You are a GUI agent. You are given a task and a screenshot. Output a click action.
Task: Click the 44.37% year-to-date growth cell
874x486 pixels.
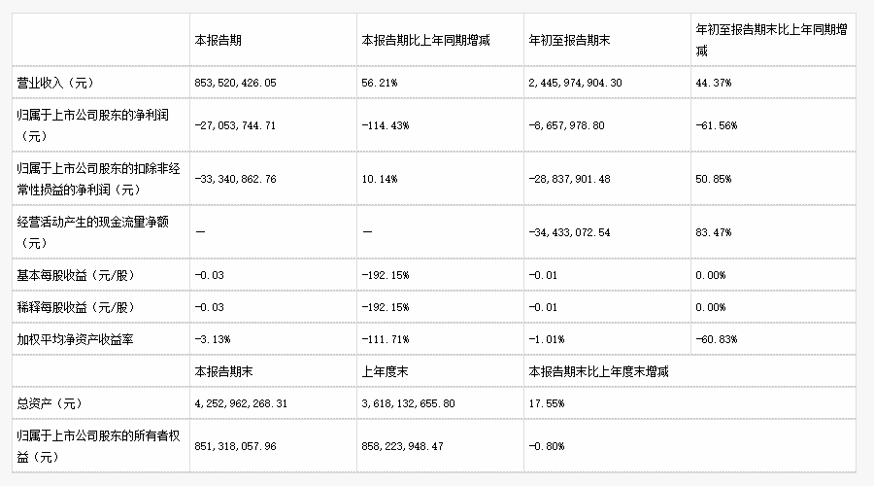coord(713,84)
